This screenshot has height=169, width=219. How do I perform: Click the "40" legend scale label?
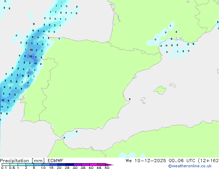[91, 168]
